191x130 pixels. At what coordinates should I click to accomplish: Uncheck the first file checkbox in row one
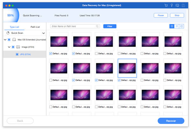coord(51,53)
